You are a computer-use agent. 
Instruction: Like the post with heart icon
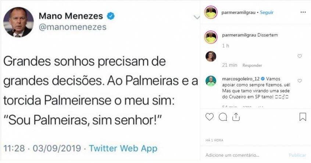[210, 117]
